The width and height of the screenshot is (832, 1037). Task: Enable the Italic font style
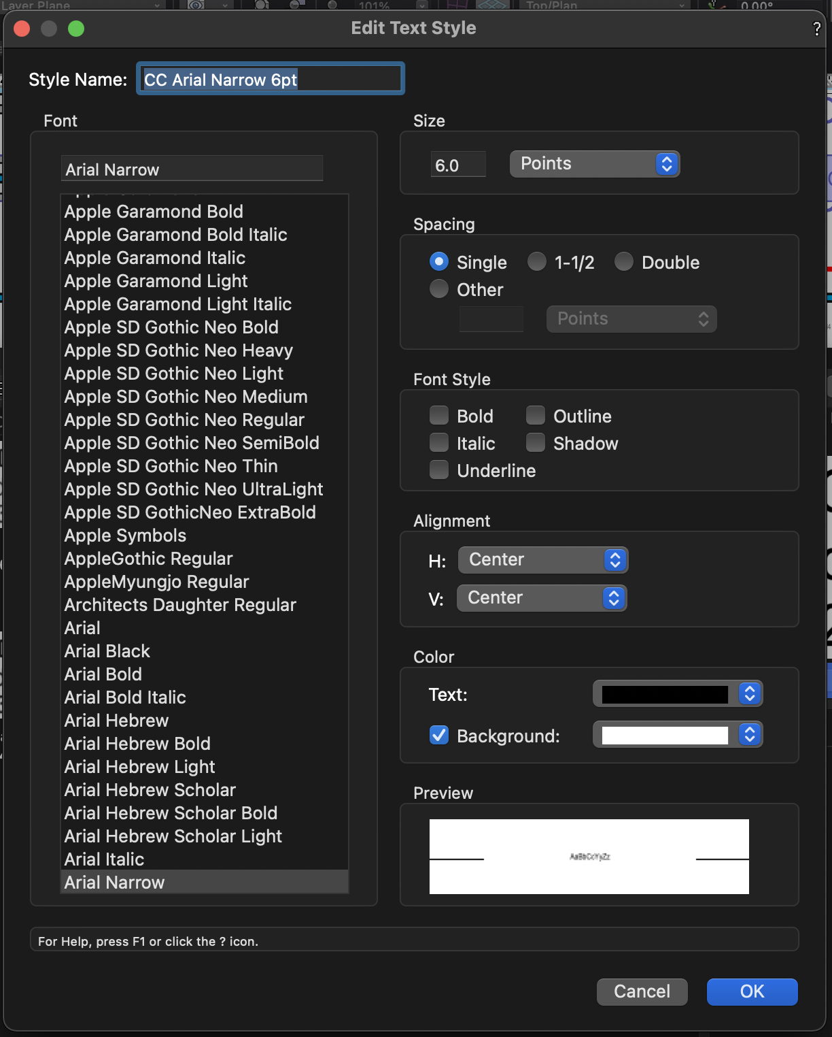438,442
